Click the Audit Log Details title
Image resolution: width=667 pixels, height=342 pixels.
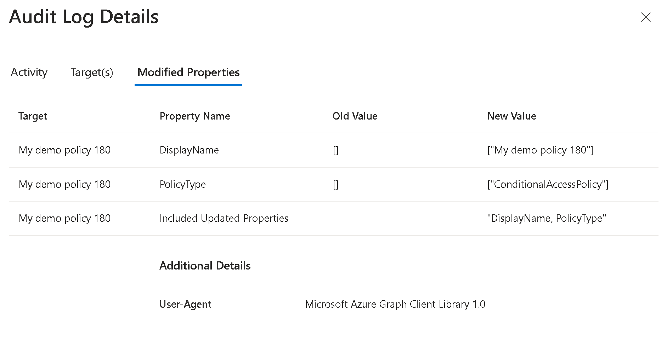(84, 17)
